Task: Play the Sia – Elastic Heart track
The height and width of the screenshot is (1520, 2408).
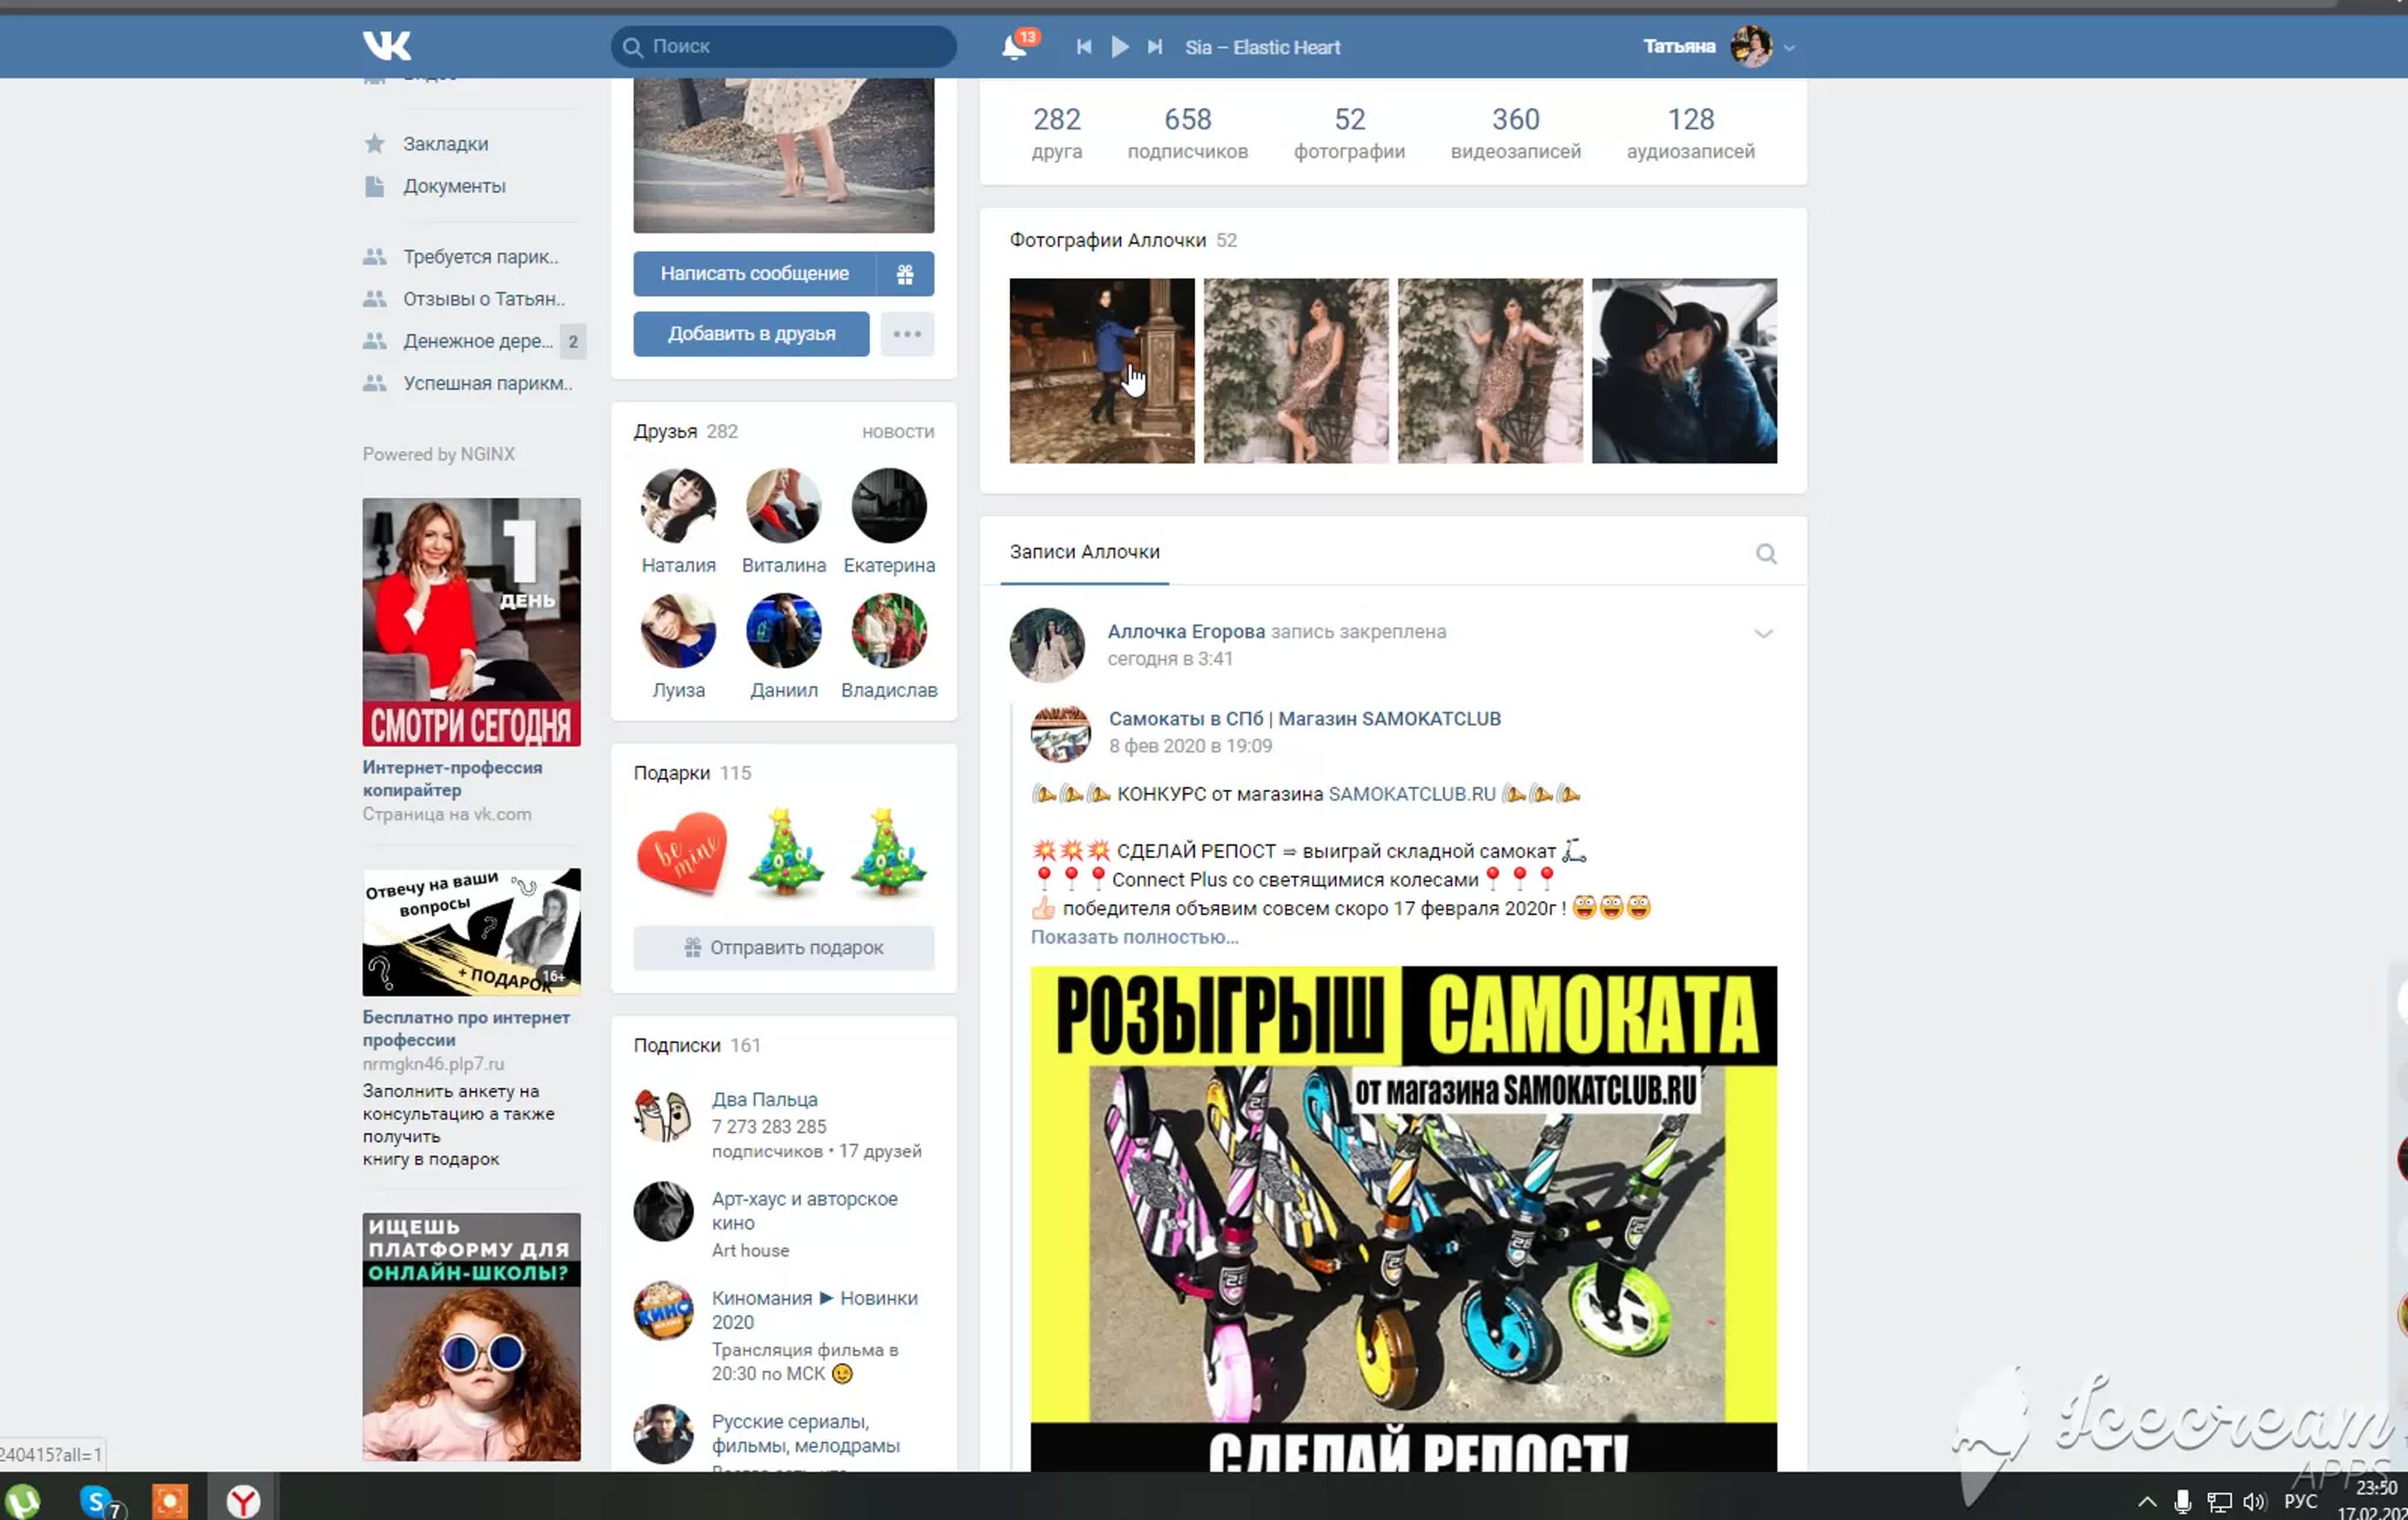Action: [x=1120, y=46]
